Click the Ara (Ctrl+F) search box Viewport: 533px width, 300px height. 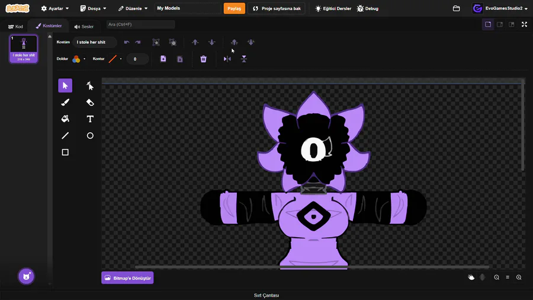point(140,24)
